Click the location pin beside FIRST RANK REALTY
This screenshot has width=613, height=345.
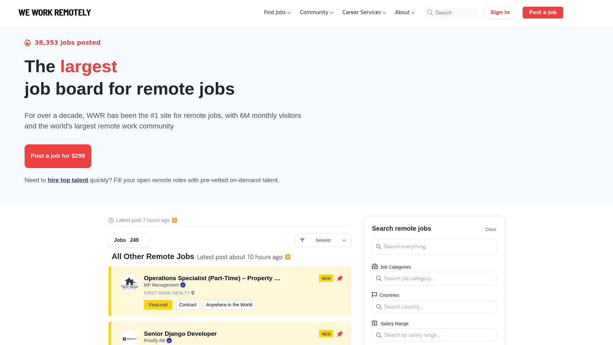[x=193, y=293]
